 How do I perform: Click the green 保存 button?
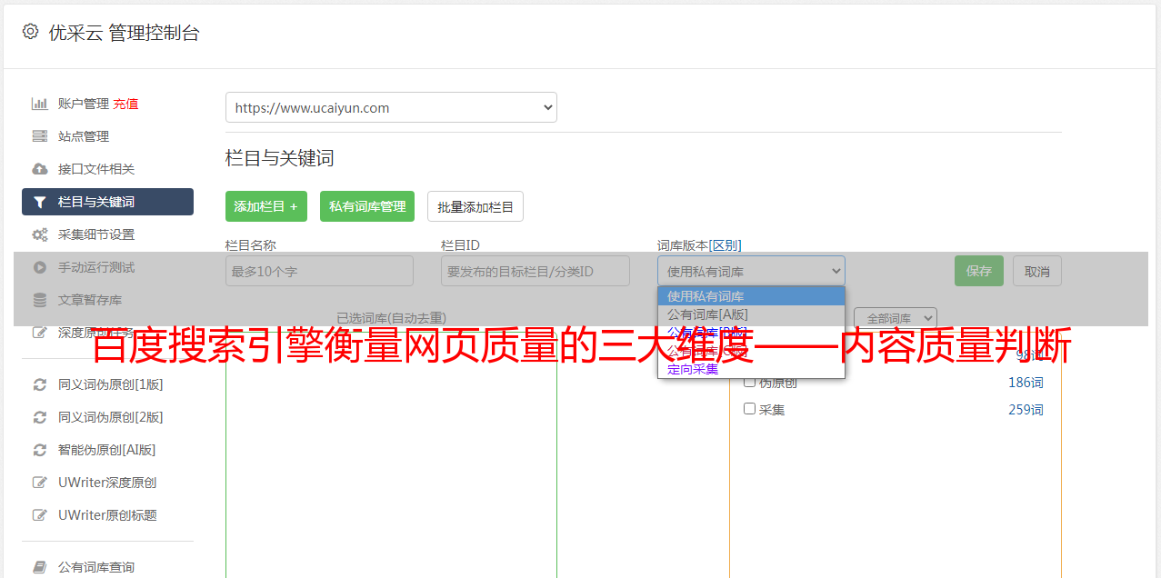(x=979, y=271)
